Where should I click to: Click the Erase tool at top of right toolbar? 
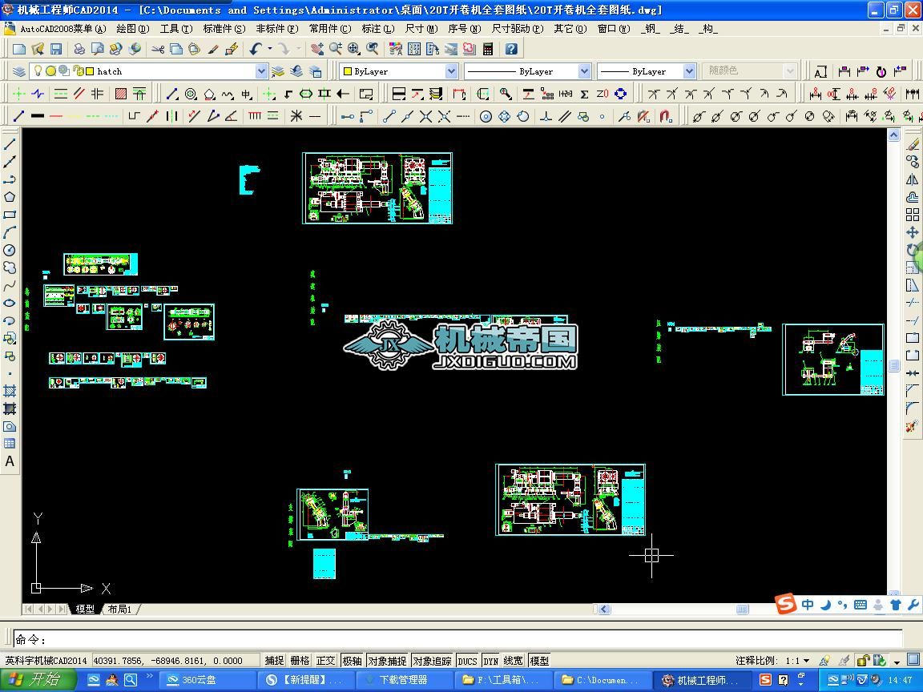[x=913, y=143]
